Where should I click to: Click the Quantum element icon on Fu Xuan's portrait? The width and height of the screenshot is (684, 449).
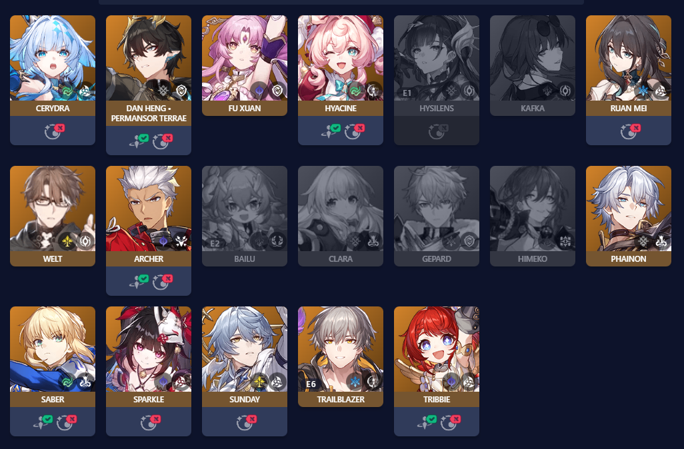pyautogui.click(x=259, y=90)
